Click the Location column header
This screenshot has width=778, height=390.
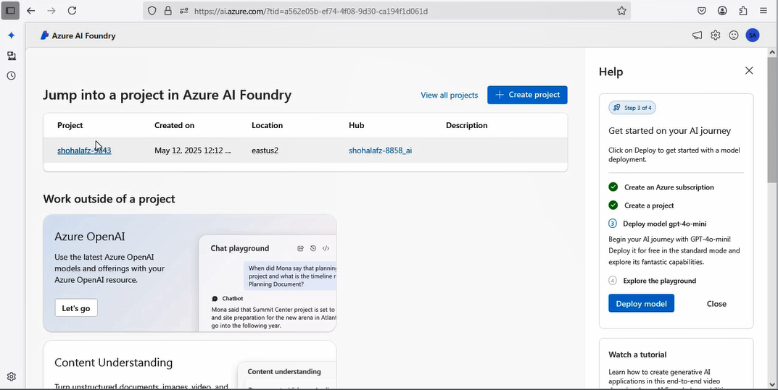click(x=267, y=125)
